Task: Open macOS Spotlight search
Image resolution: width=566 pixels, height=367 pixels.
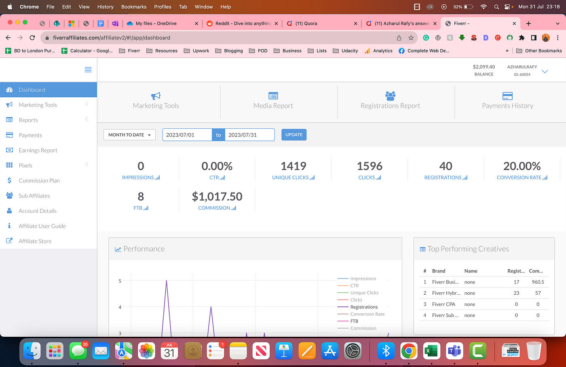Action: [496, 7]
